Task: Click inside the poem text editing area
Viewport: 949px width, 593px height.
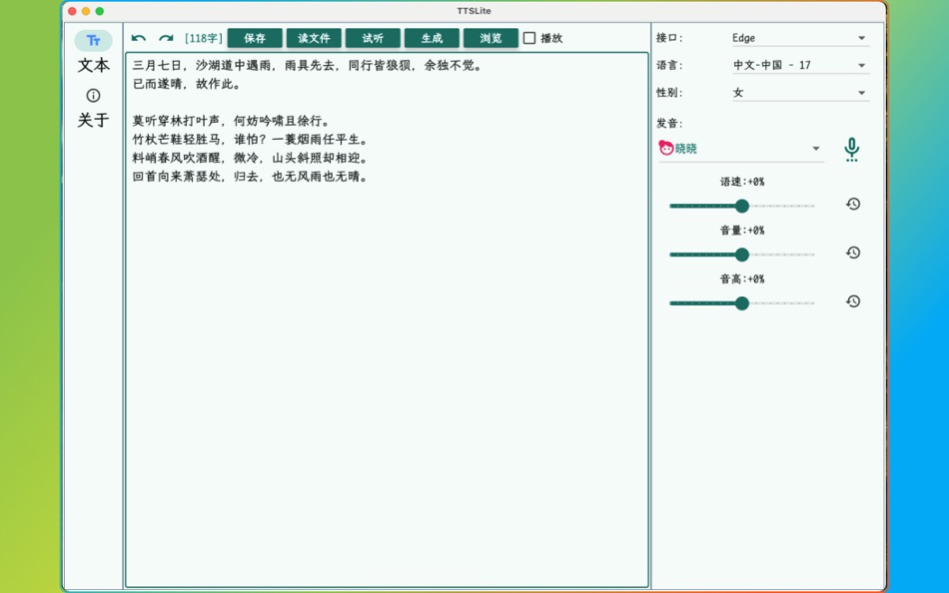Action: click(x=385, y=299)
